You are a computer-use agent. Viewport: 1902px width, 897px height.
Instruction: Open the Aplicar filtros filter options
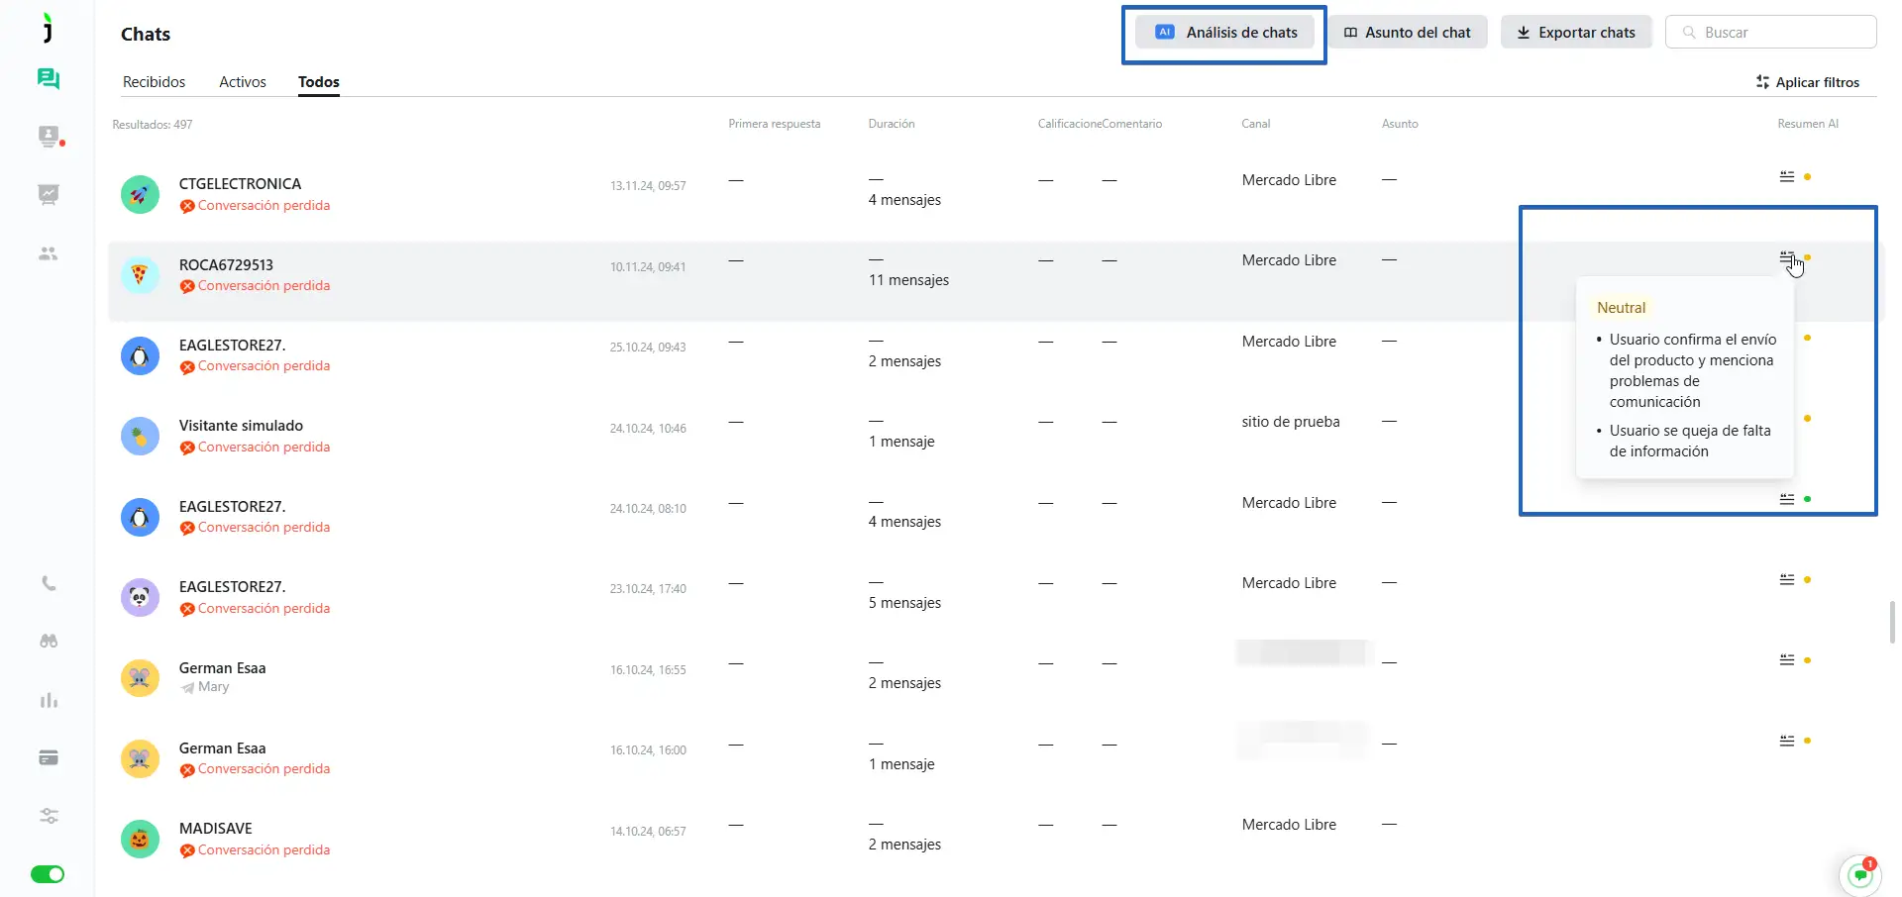[x=1808, y=82]
